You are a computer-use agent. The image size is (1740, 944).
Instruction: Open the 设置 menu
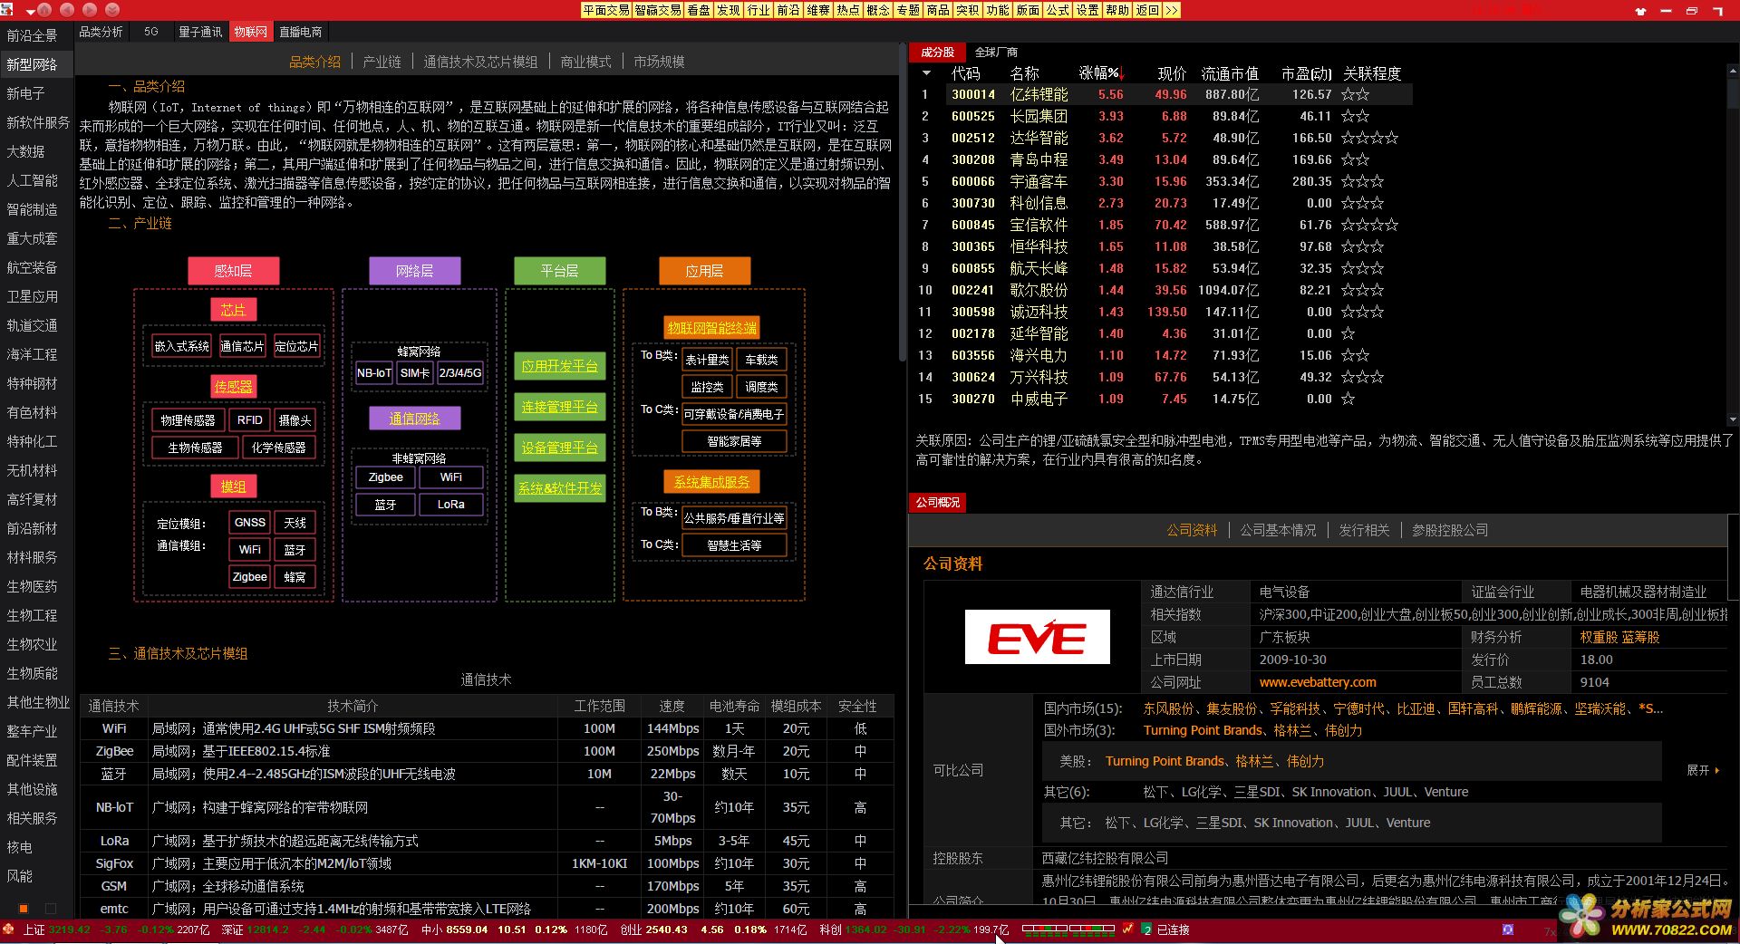tap(1087, 10)
